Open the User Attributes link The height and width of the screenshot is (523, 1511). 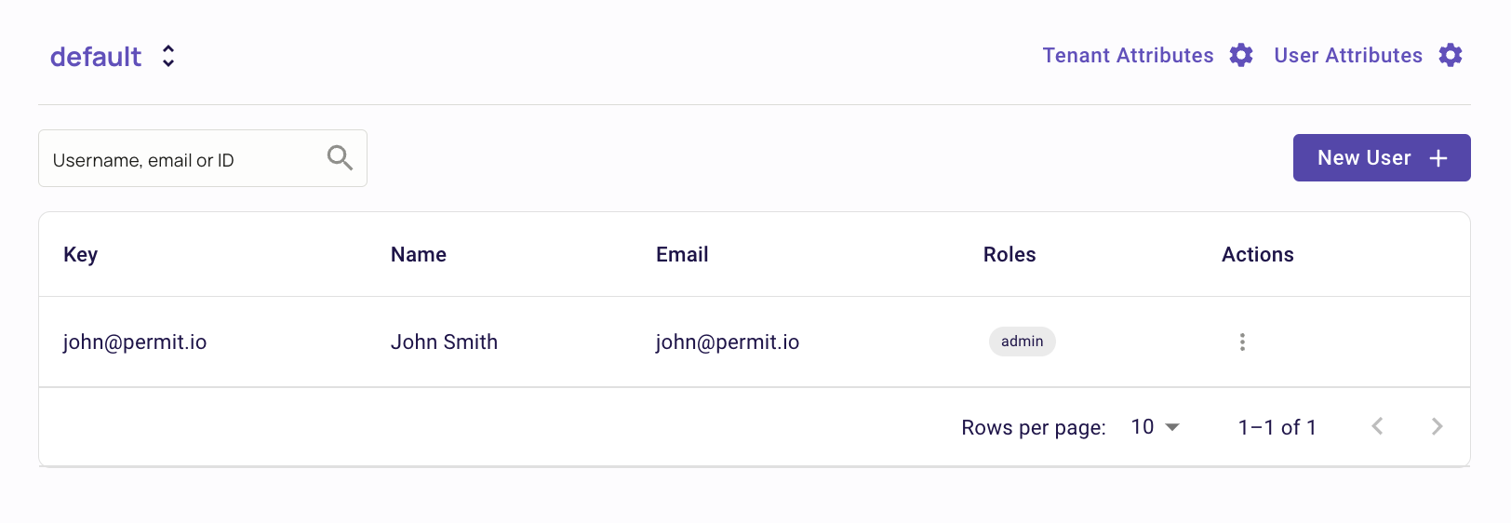[1348, 55]
